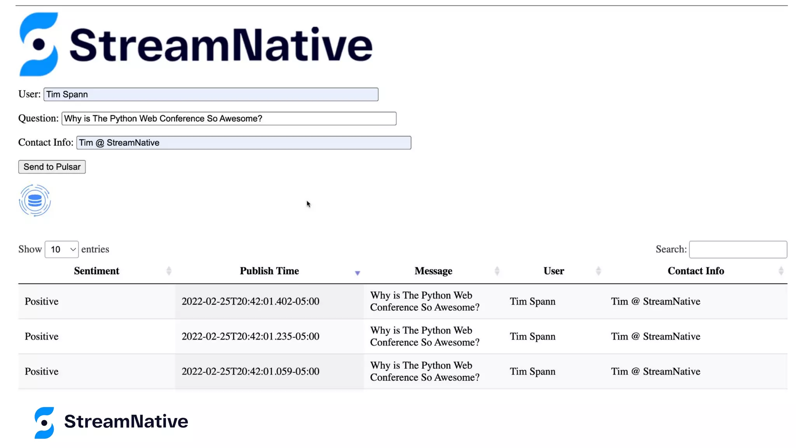
Task: Focus the Question input field
Action: (229, 119)
